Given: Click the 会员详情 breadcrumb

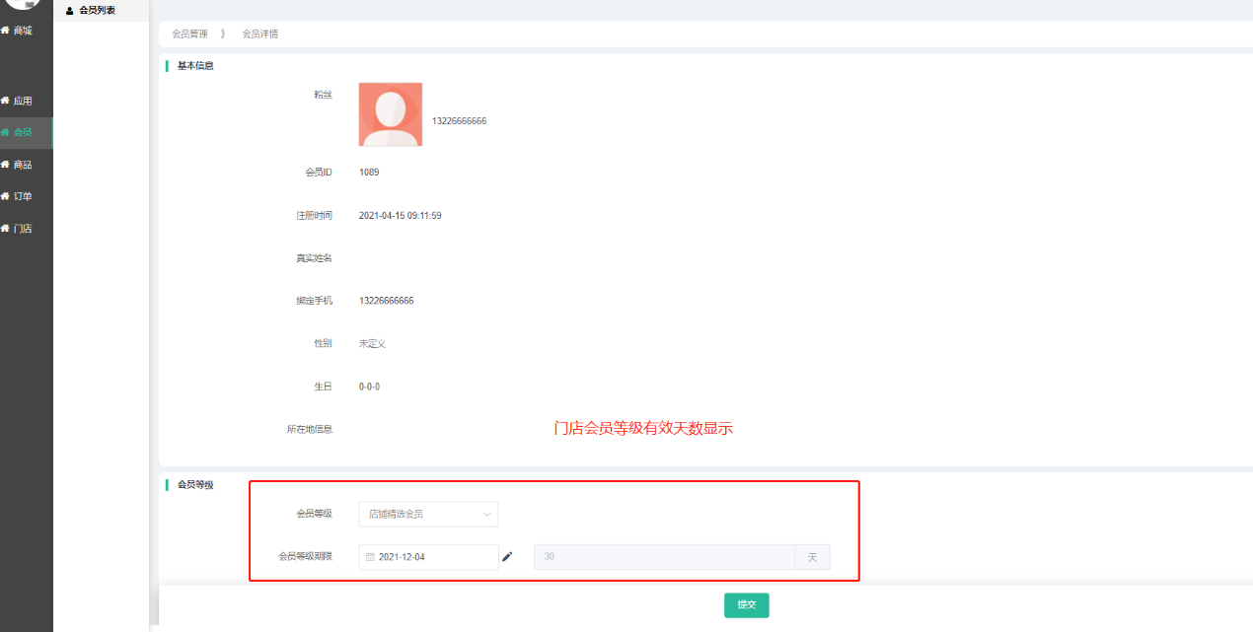Looking at the screenshot, I should coord(259,34).
